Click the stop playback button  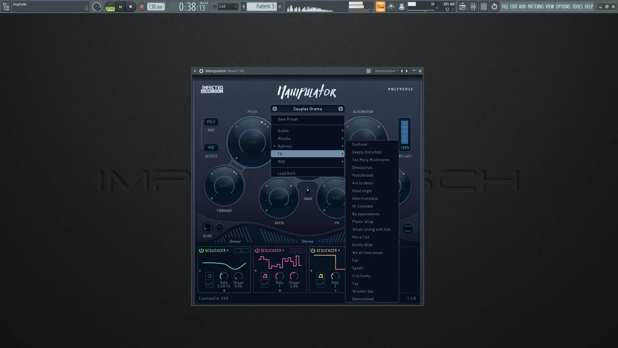coord(130,6)
